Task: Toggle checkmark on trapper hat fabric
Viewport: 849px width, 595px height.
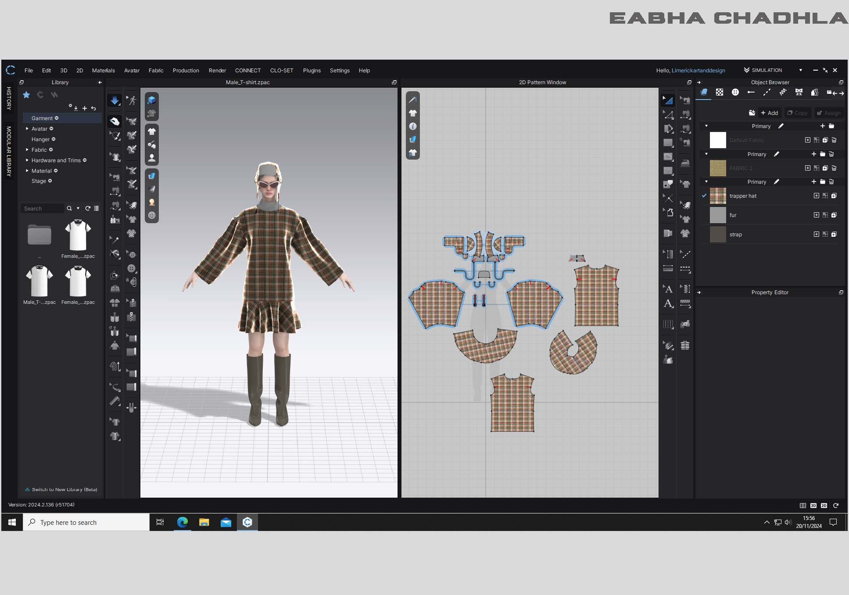Action: (x=704, y=196)
